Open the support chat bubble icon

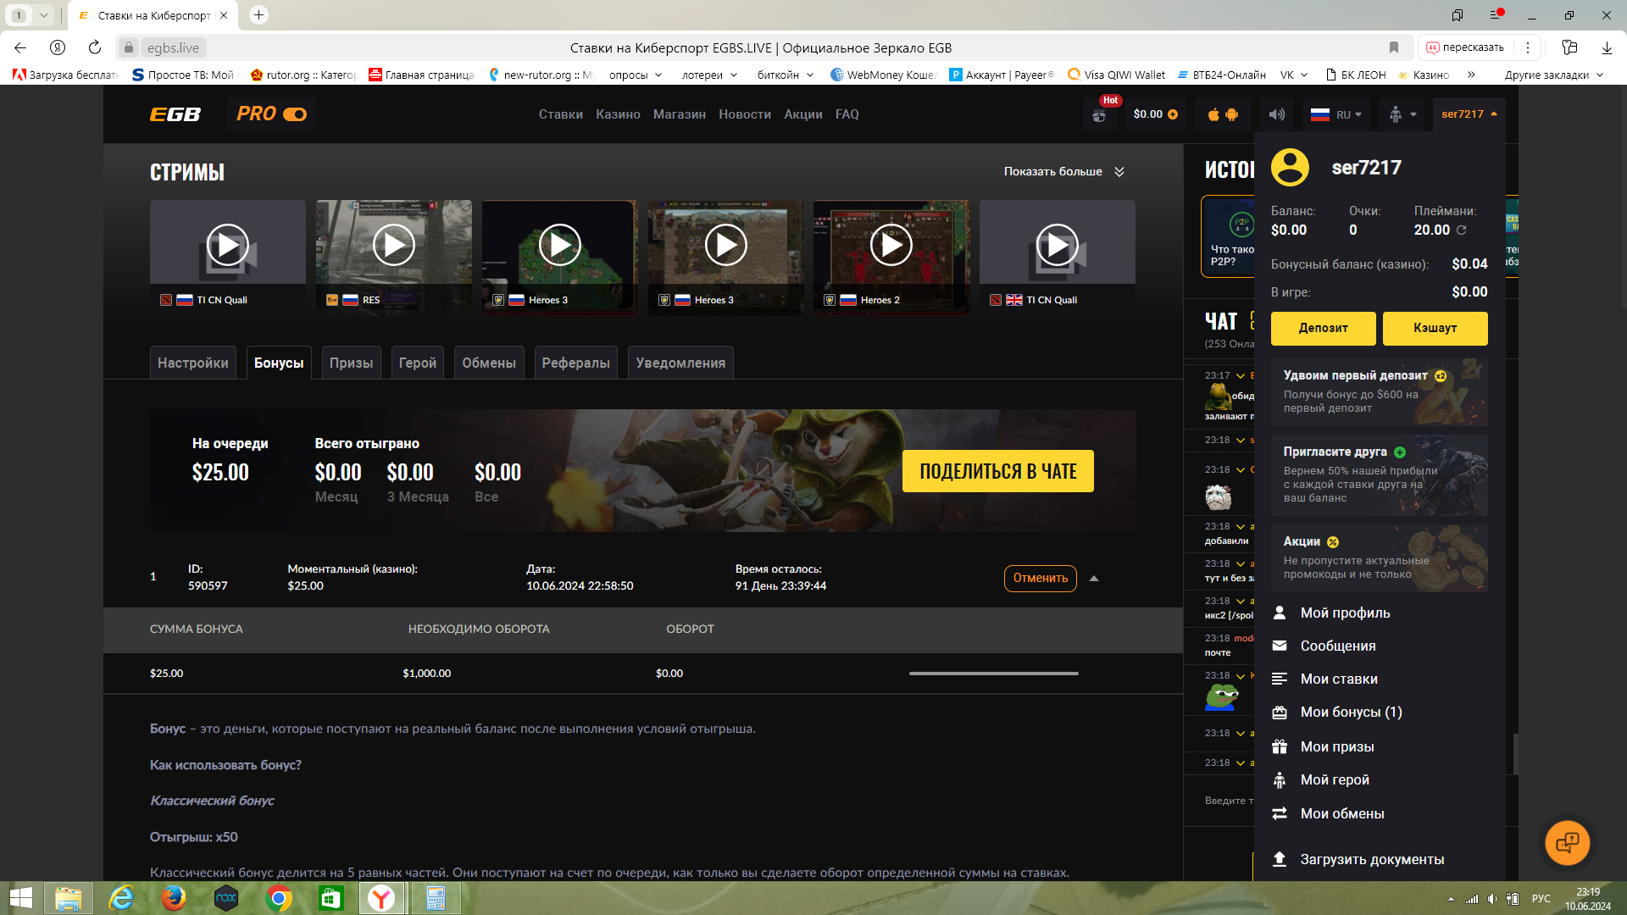(1567, 842)
